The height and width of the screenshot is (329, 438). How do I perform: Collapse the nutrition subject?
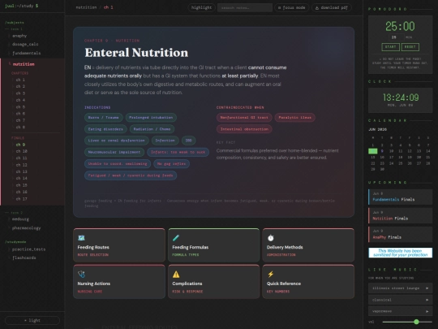pos(24,64)
